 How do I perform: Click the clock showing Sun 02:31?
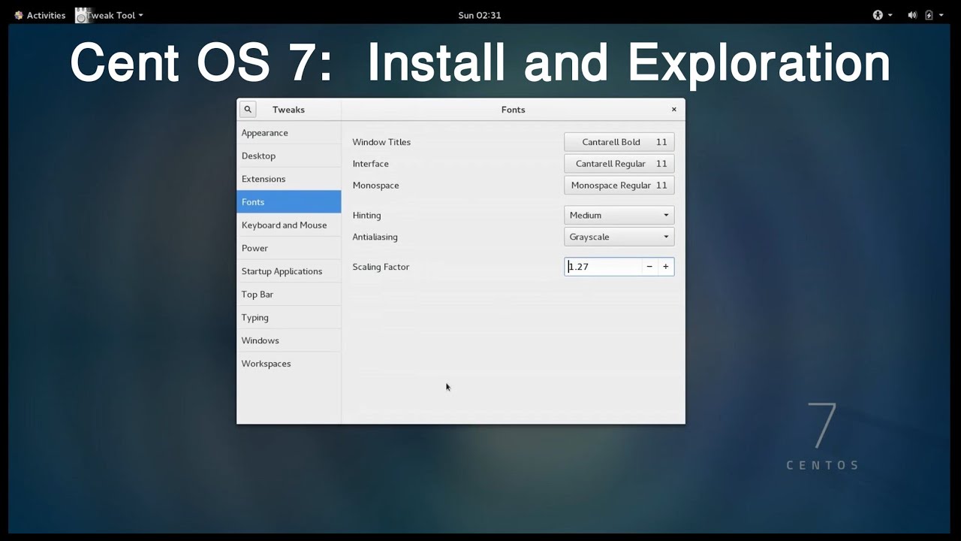point(480,15)
